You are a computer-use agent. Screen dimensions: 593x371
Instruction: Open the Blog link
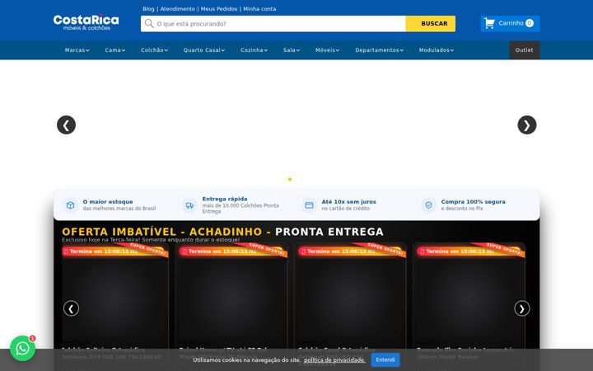148,9
